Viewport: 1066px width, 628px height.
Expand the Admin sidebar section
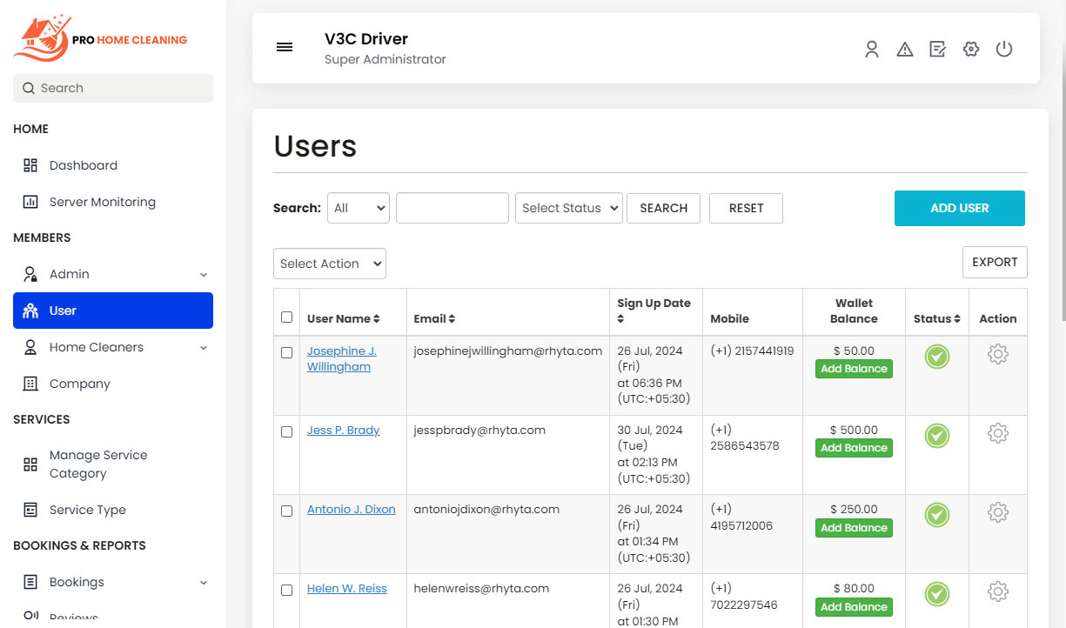point(113,273)
